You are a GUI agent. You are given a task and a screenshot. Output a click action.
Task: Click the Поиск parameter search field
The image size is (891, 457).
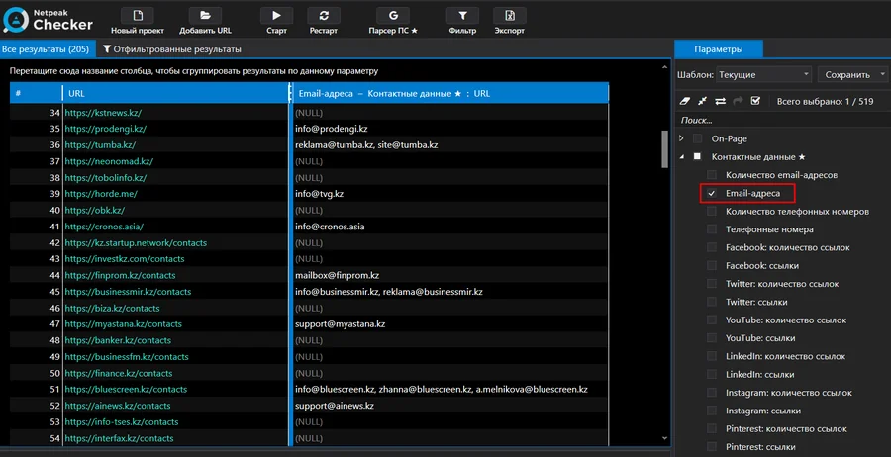coord(782,121)
